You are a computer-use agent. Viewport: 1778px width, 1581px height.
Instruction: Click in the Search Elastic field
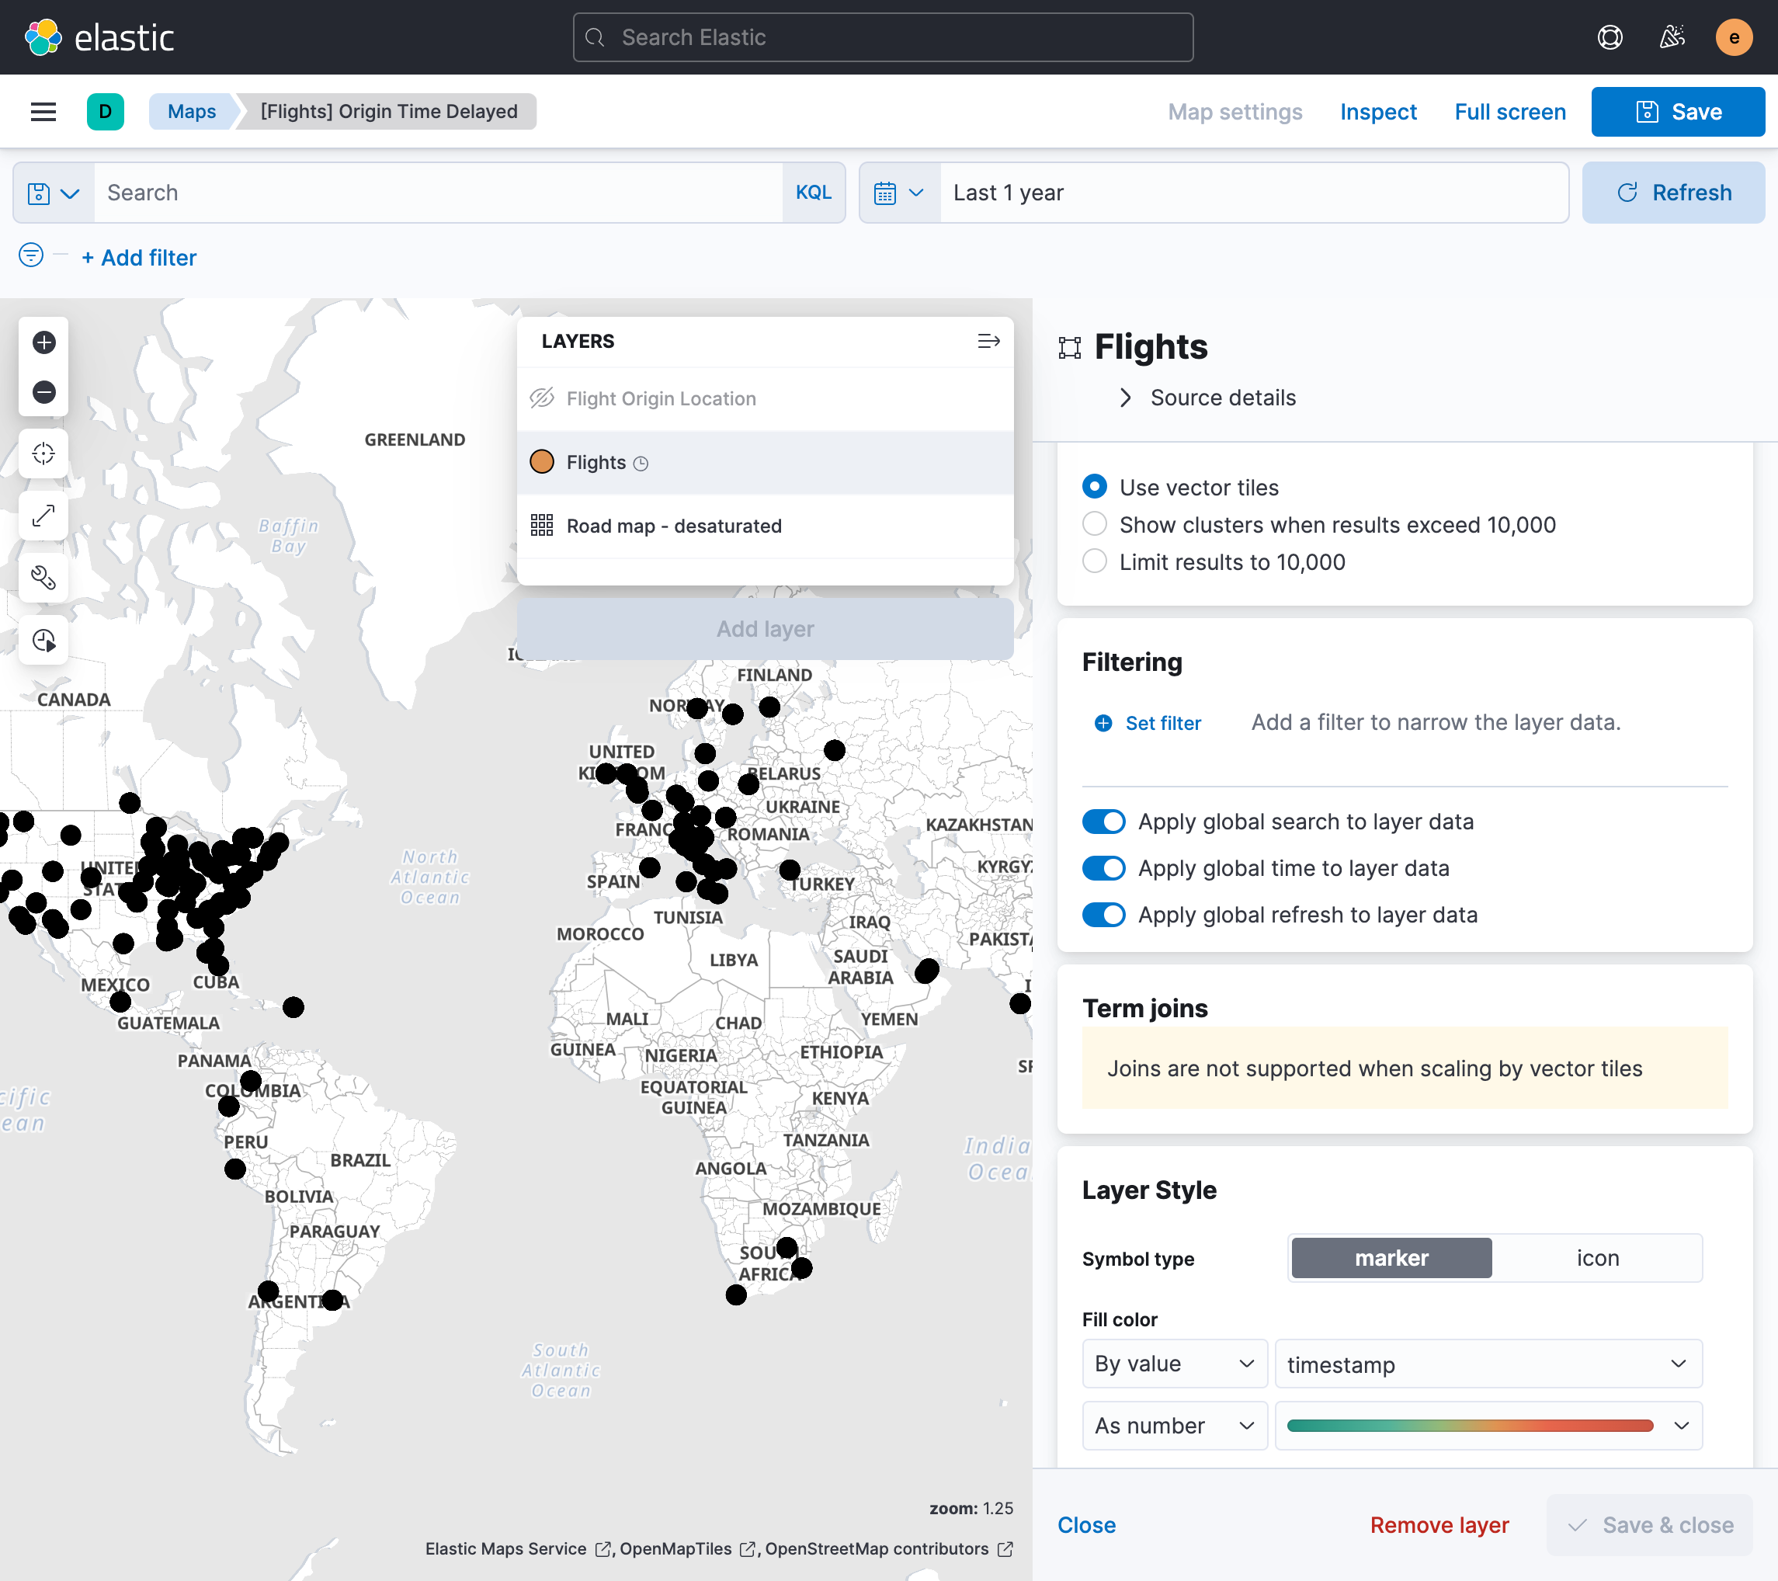pyautogui.click(x=883, y=37)
